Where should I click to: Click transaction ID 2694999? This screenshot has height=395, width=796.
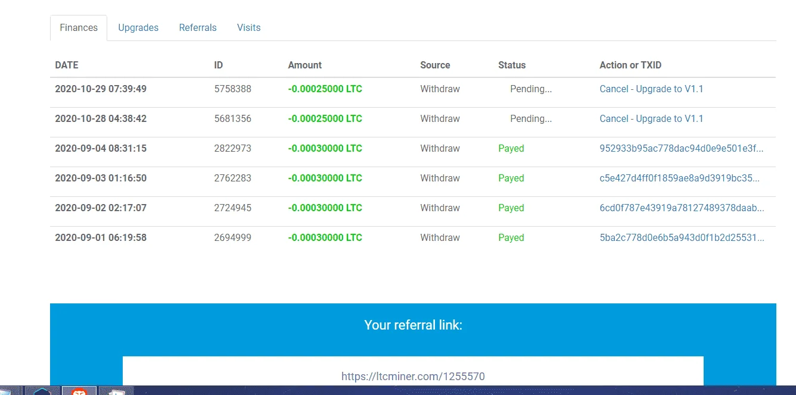tap(232, 238)
